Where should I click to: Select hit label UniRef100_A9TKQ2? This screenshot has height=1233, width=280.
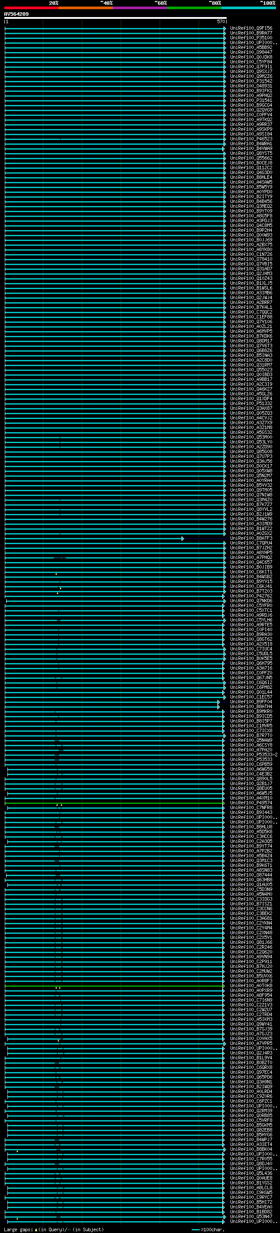[251, 120]
